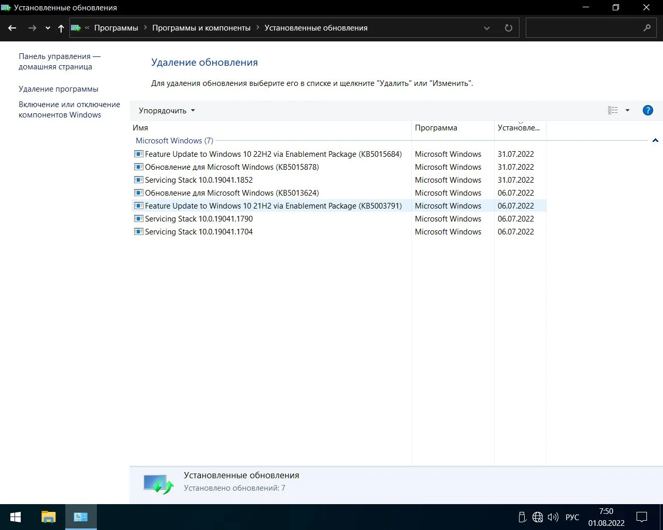The width and height of the screenshot is (663, 530).
Task: Open the volume tray icon
Action: [x=553, y=517]
